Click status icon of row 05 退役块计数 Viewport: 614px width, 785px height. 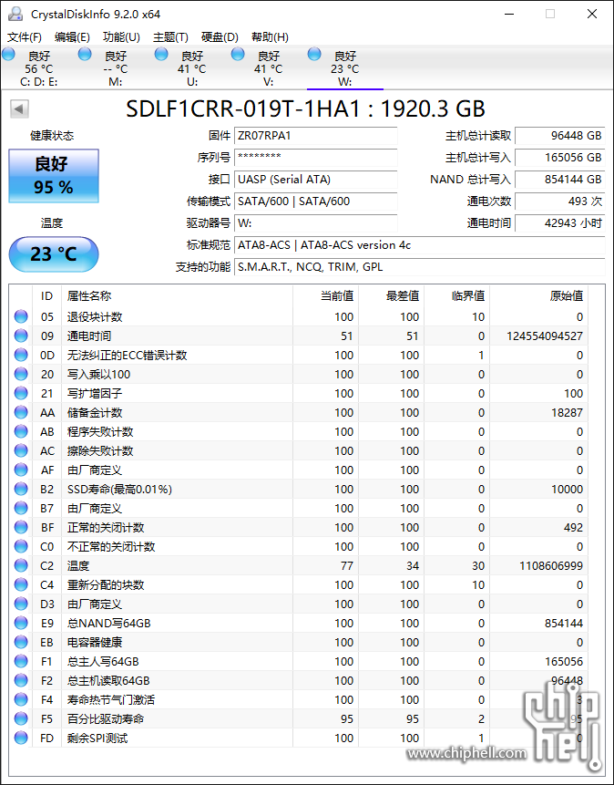point(21,316)
